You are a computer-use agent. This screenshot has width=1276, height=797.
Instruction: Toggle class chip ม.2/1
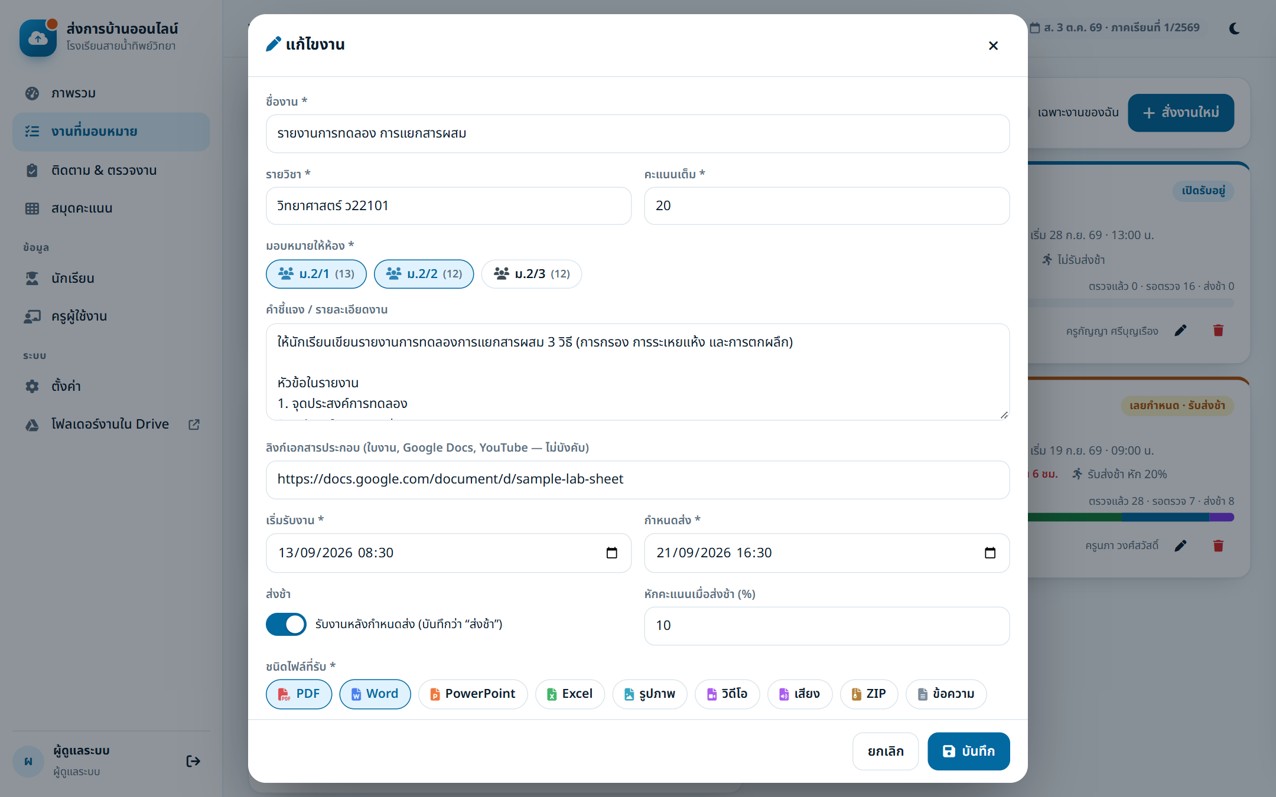(x=316, y=274)
